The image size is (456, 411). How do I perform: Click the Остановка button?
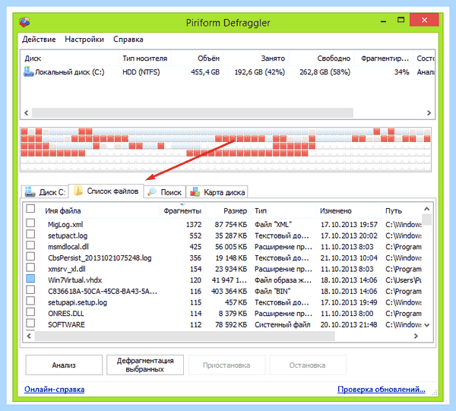(x=307, y=365)
